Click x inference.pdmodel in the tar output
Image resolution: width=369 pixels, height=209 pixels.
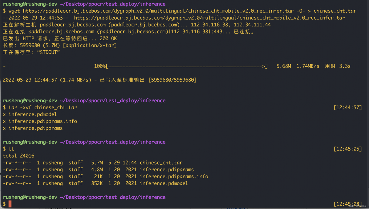[x=30, y=114]
